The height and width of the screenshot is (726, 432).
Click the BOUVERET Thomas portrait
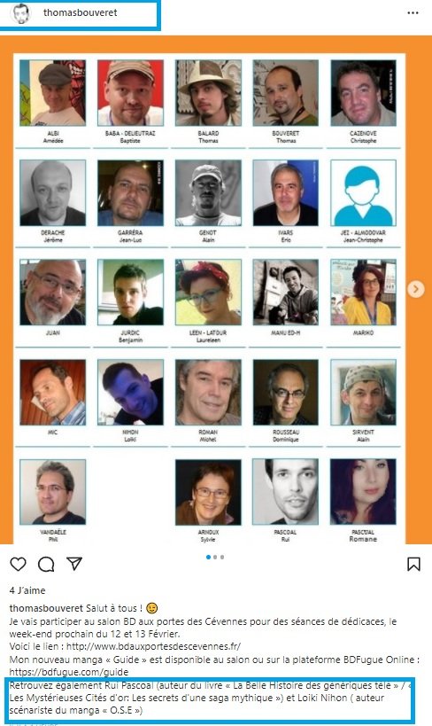(285, 92)
